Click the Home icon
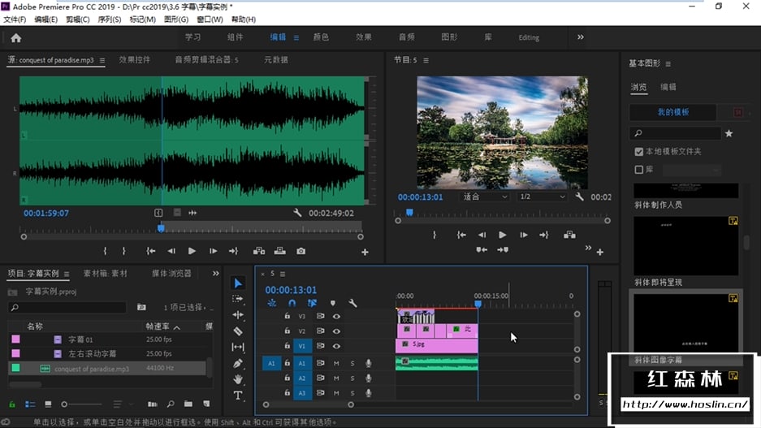The image size is (761, 428). 16,38
